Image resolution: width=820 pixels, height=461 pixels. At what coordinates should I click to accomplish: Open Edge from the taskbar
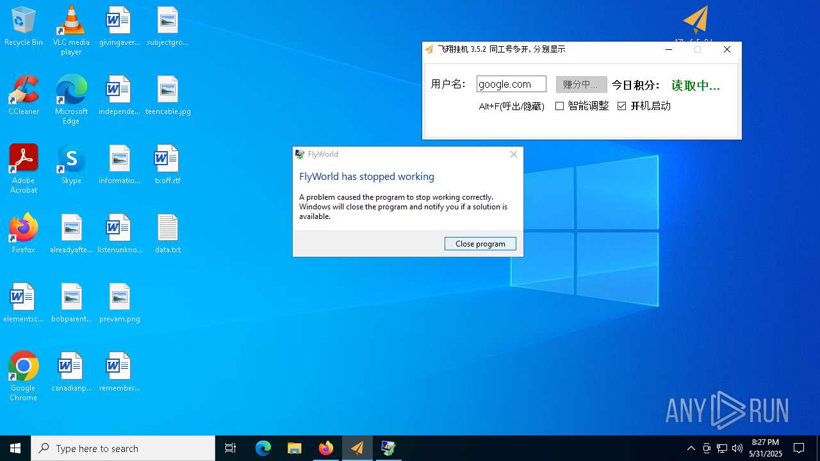[263, 448]
